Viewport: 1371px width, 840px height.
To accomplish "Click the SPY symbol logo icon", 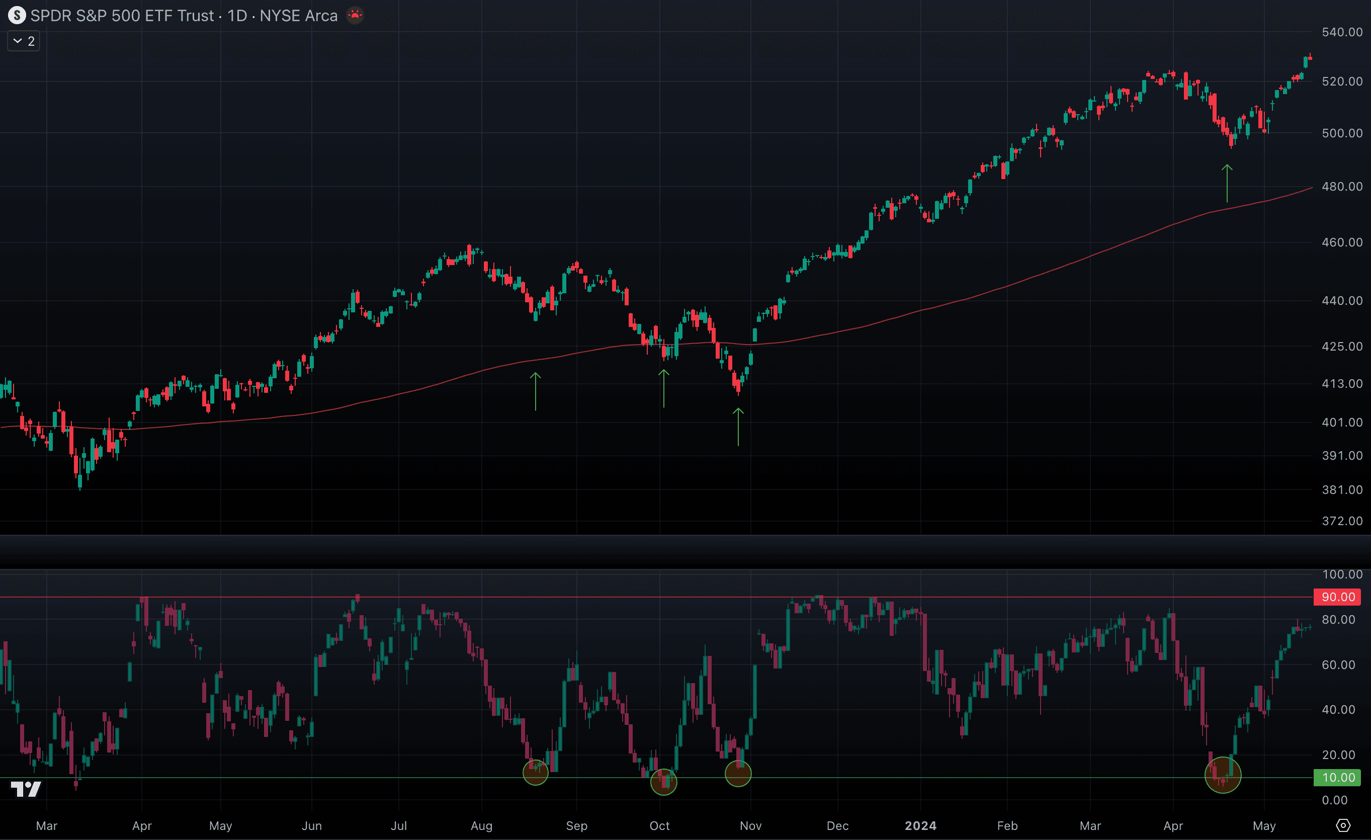I will tap(17, 15).
